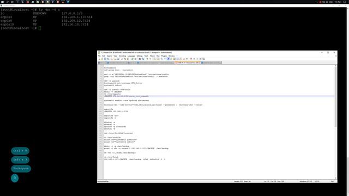
Task: Save the current file via toolbar icon
Action: pos(105,59)
